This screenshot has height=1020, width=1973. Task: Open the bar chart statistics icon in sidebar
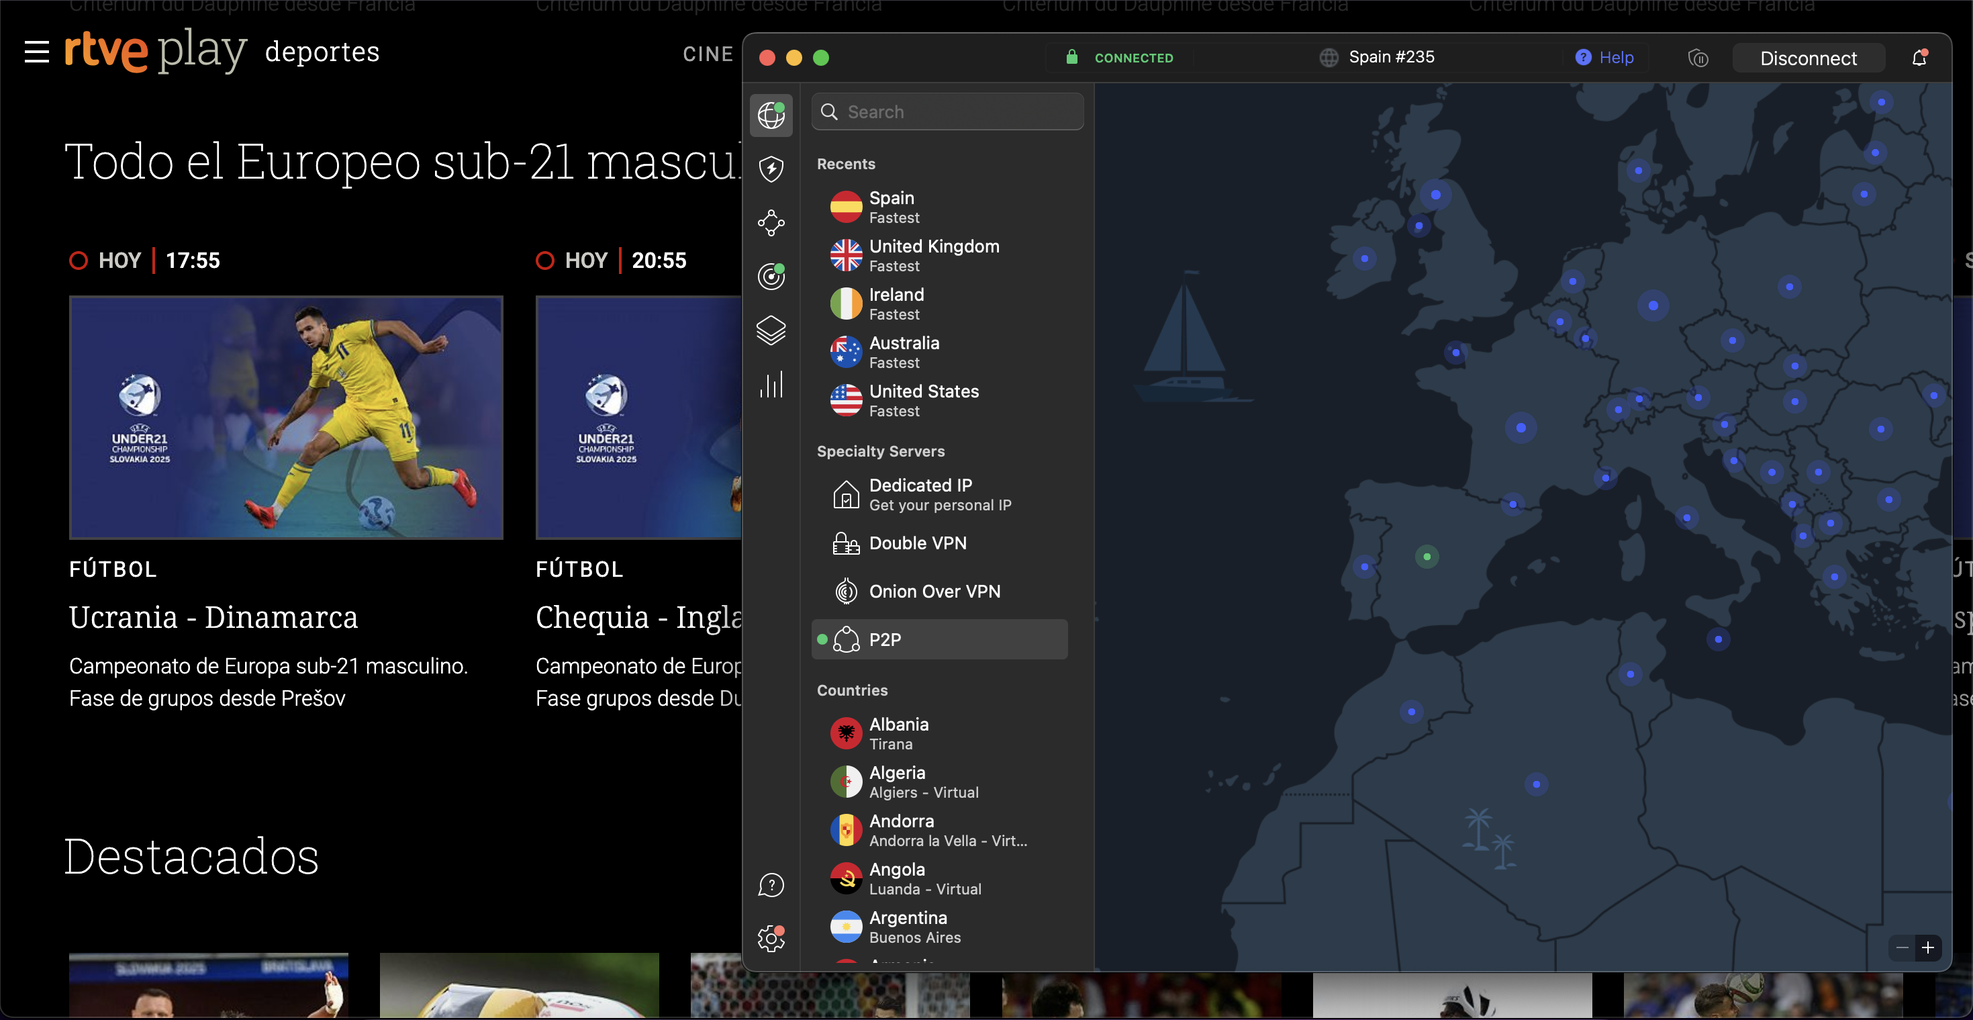(771, 385)
